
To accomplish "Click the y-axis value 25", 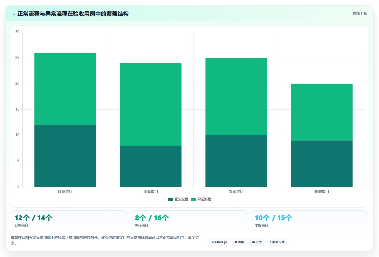I will [17, 58].
